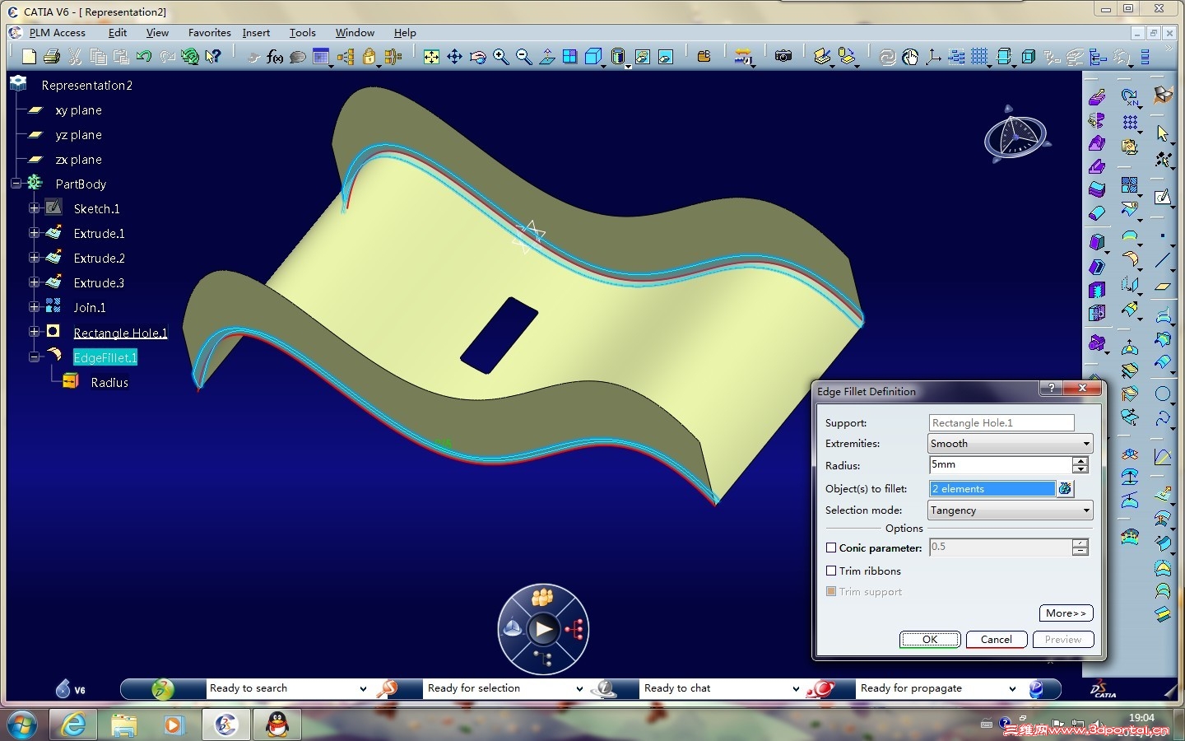Select the Line tool in right toolbar

1162,261
